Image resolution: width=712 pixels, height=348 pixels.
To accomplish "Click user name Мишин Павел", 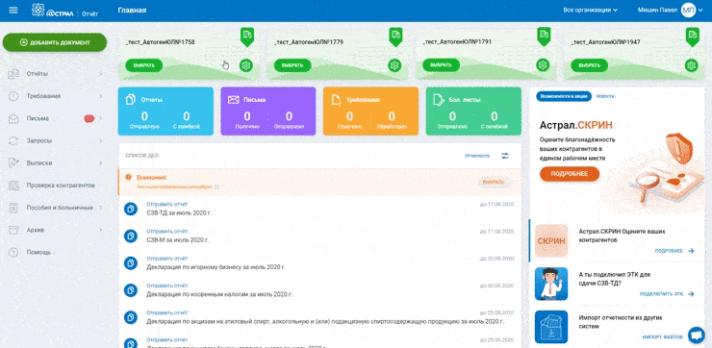I will pyautogui.click(x=656, y=10).
